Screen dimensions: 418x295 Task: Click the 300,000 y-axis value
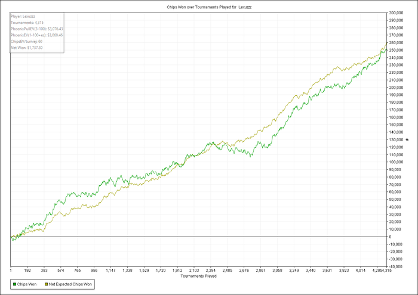(396, 13)
